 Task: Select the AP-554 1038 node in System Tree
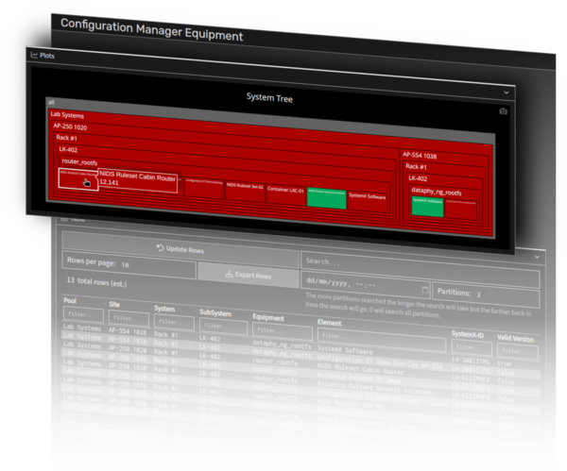(x=420, y=155)
